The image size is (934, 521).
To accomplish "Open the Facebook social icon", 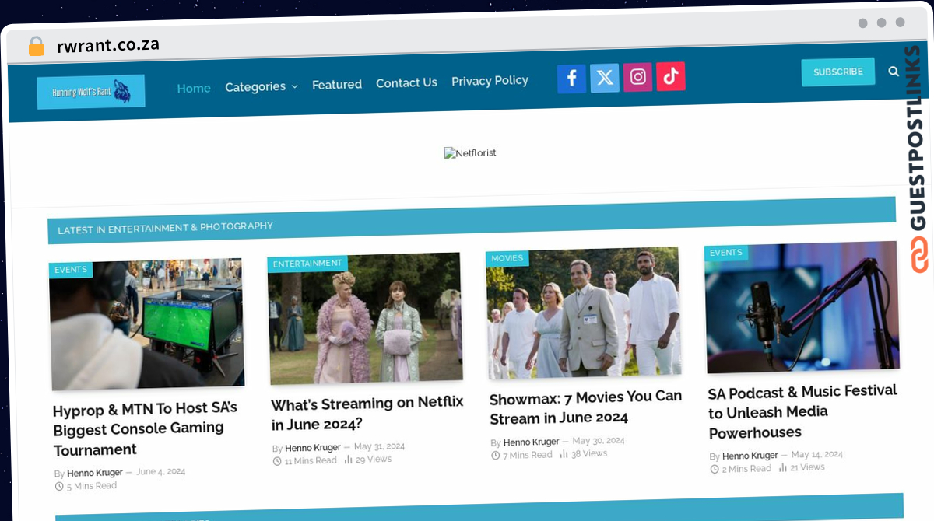I will [571, 78].
